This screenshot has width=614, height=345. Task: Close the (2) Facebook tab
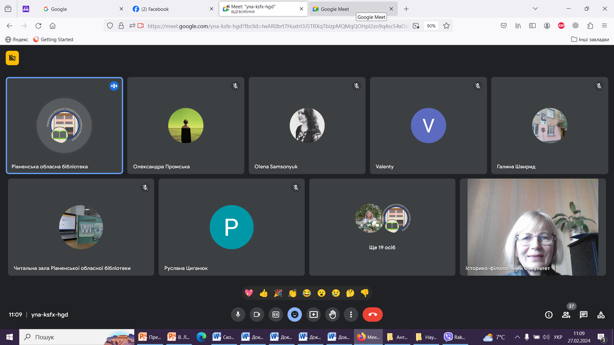point(211,9)
